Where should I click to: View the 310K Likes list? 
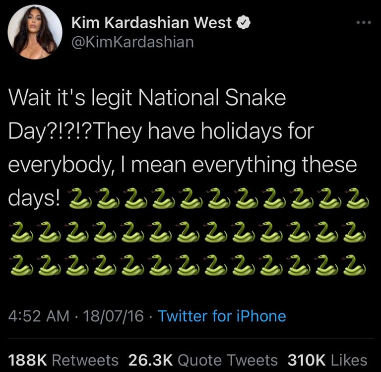[x=327, y=360]
